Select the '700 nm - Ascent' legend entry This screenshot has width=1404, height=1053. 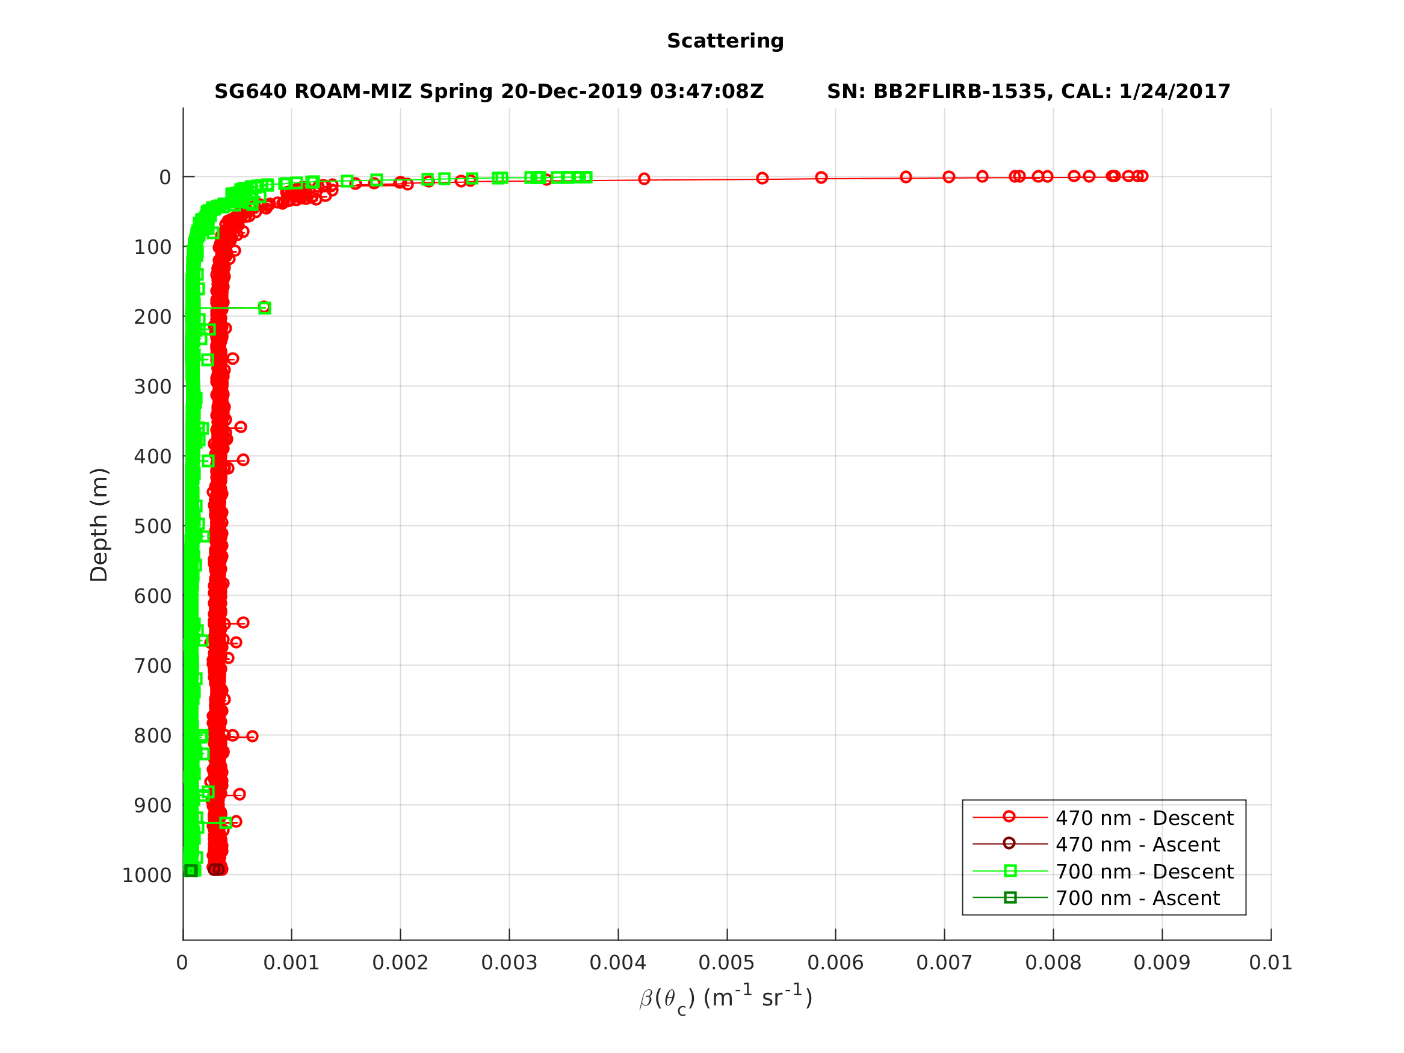click(x=1096, y=898)
